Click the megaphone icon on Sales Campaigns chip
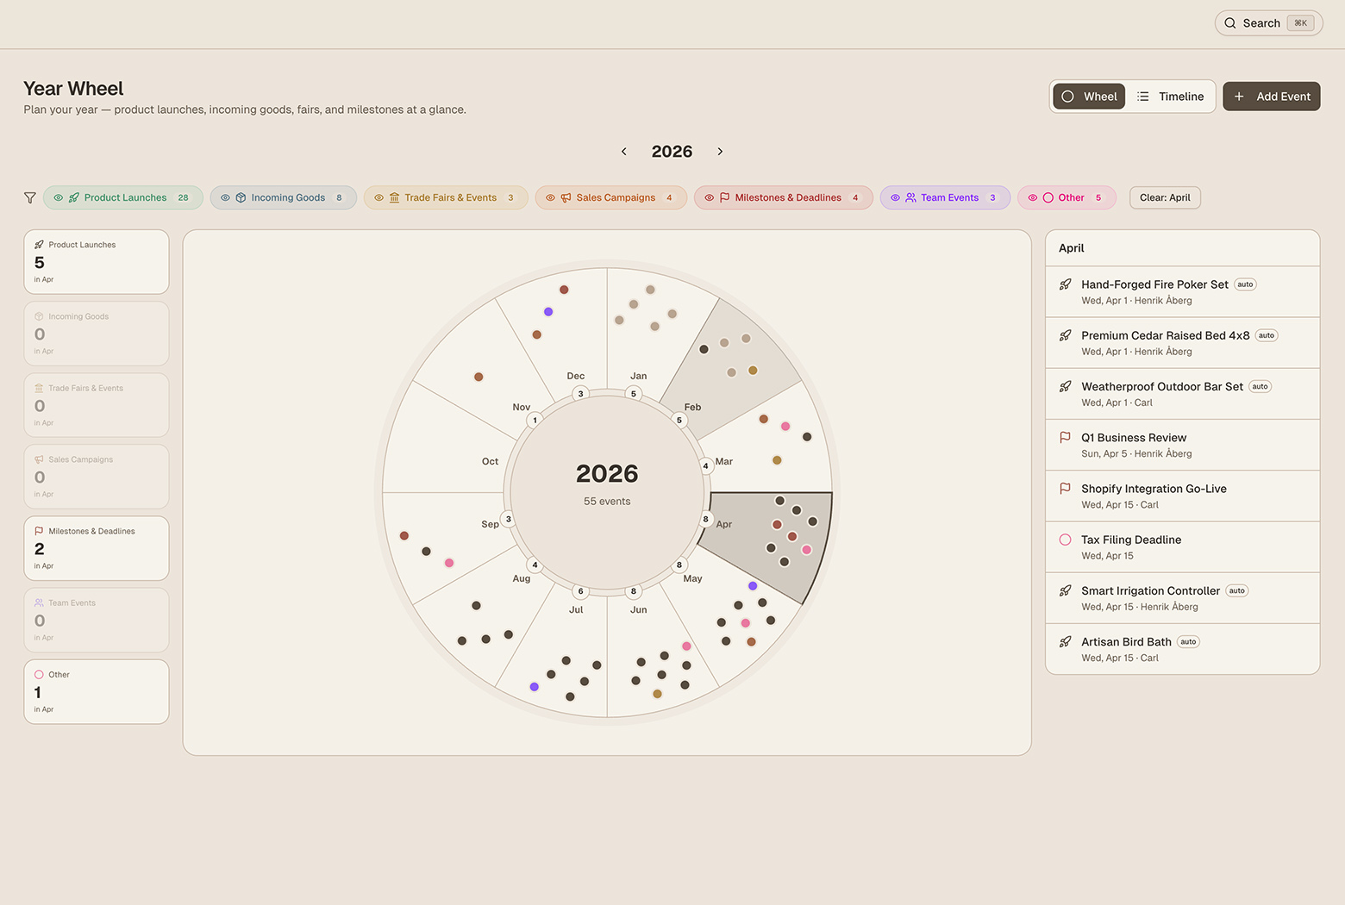Viewport: 1345px width, 905px height. (x=566, y=197)
